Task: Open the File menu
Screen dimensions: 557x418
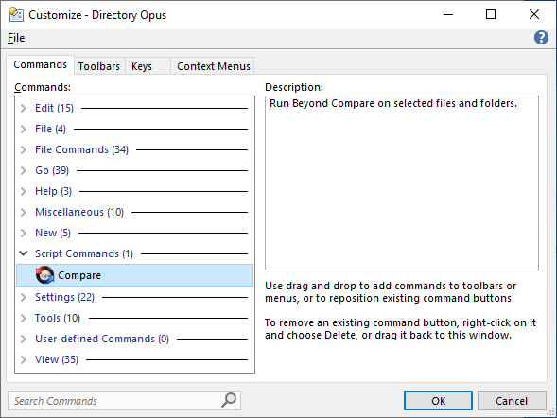Action: (16, 38)
